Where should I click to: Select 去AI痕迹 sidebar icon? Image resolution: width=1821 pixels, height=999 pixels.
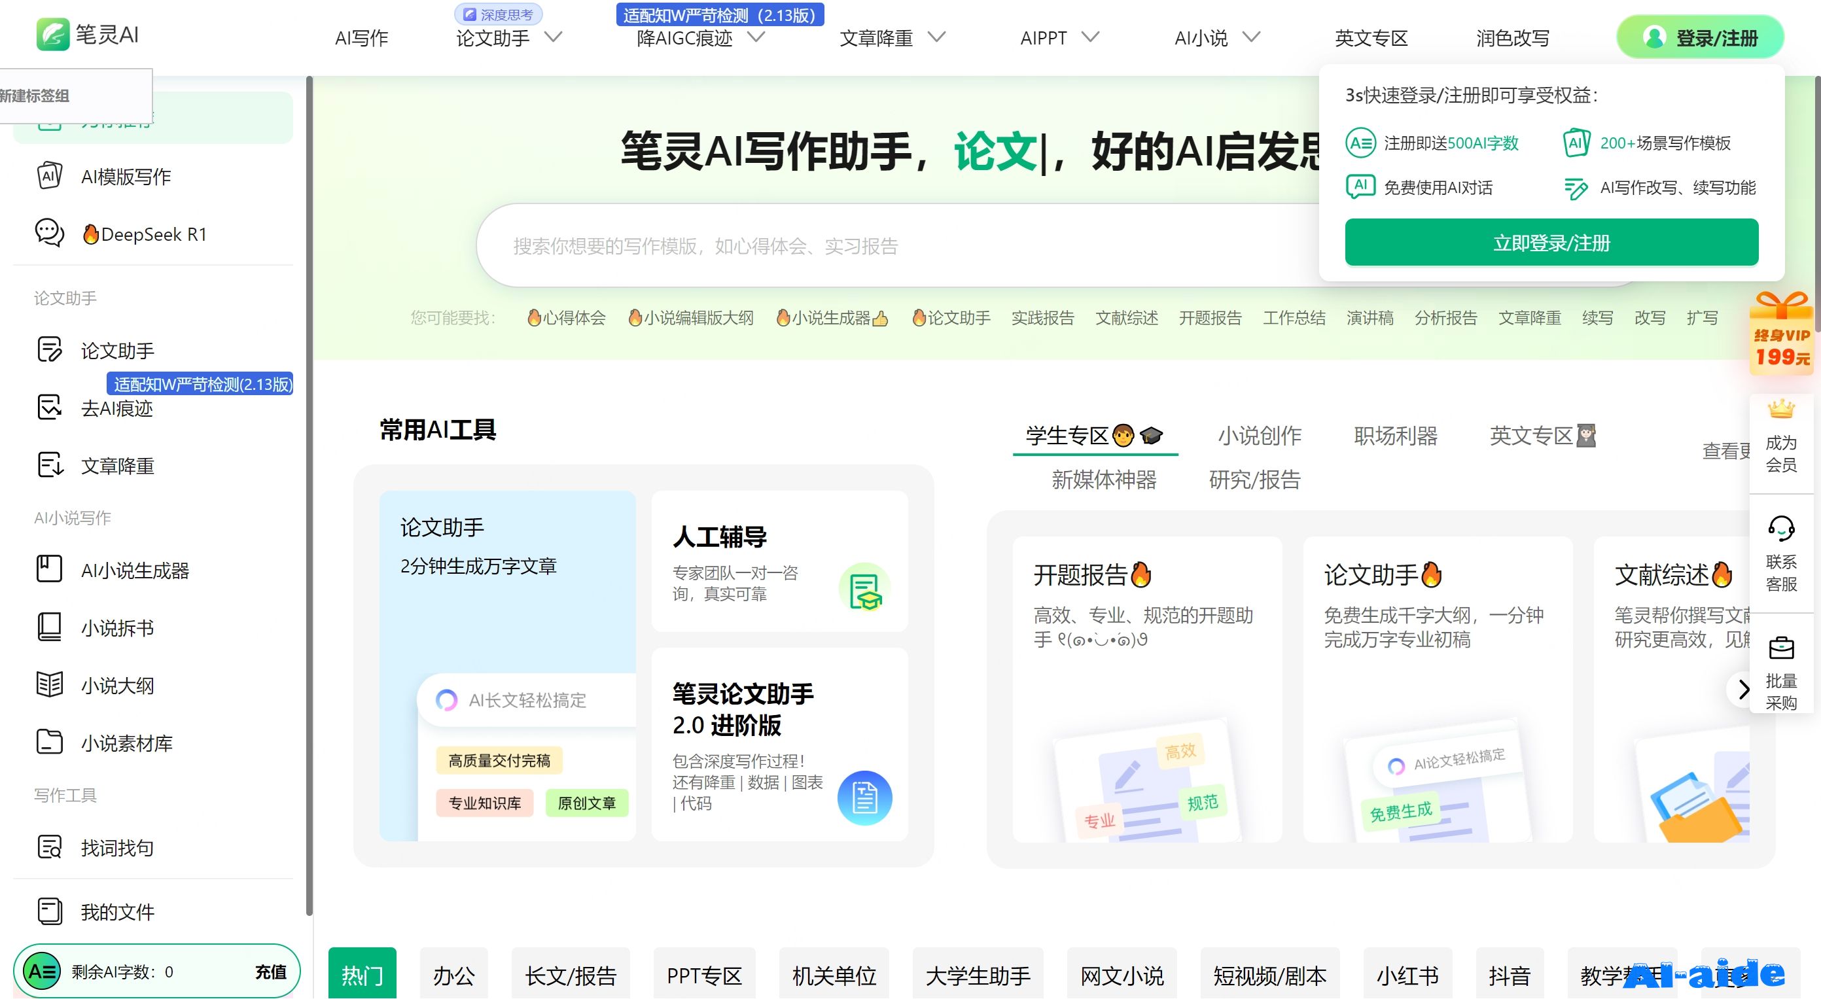[x=50, y=408]
